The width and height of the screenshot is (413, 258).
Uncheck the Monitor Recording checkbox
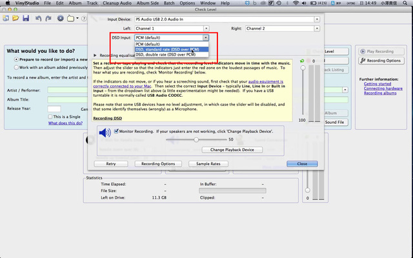116,131
